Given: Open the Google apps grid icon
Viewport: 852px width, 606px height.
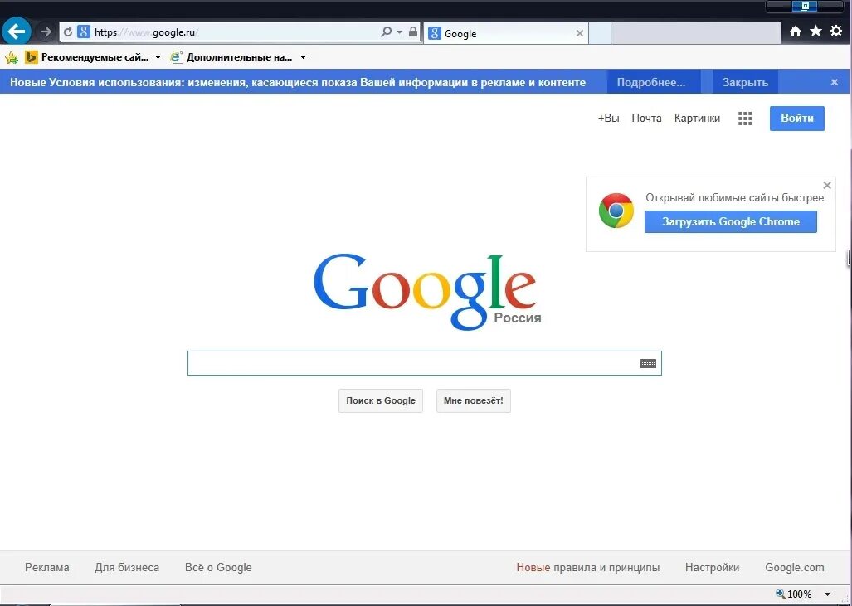Looking at the screenshot, I should coord(746,119).
